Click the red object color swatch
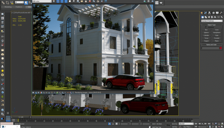 [x=221, y=48]
